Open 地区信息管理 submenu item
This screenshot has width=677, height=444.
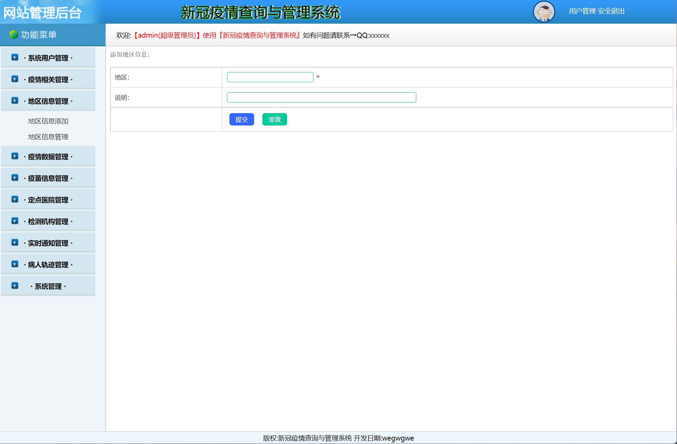tap(48, 137)
